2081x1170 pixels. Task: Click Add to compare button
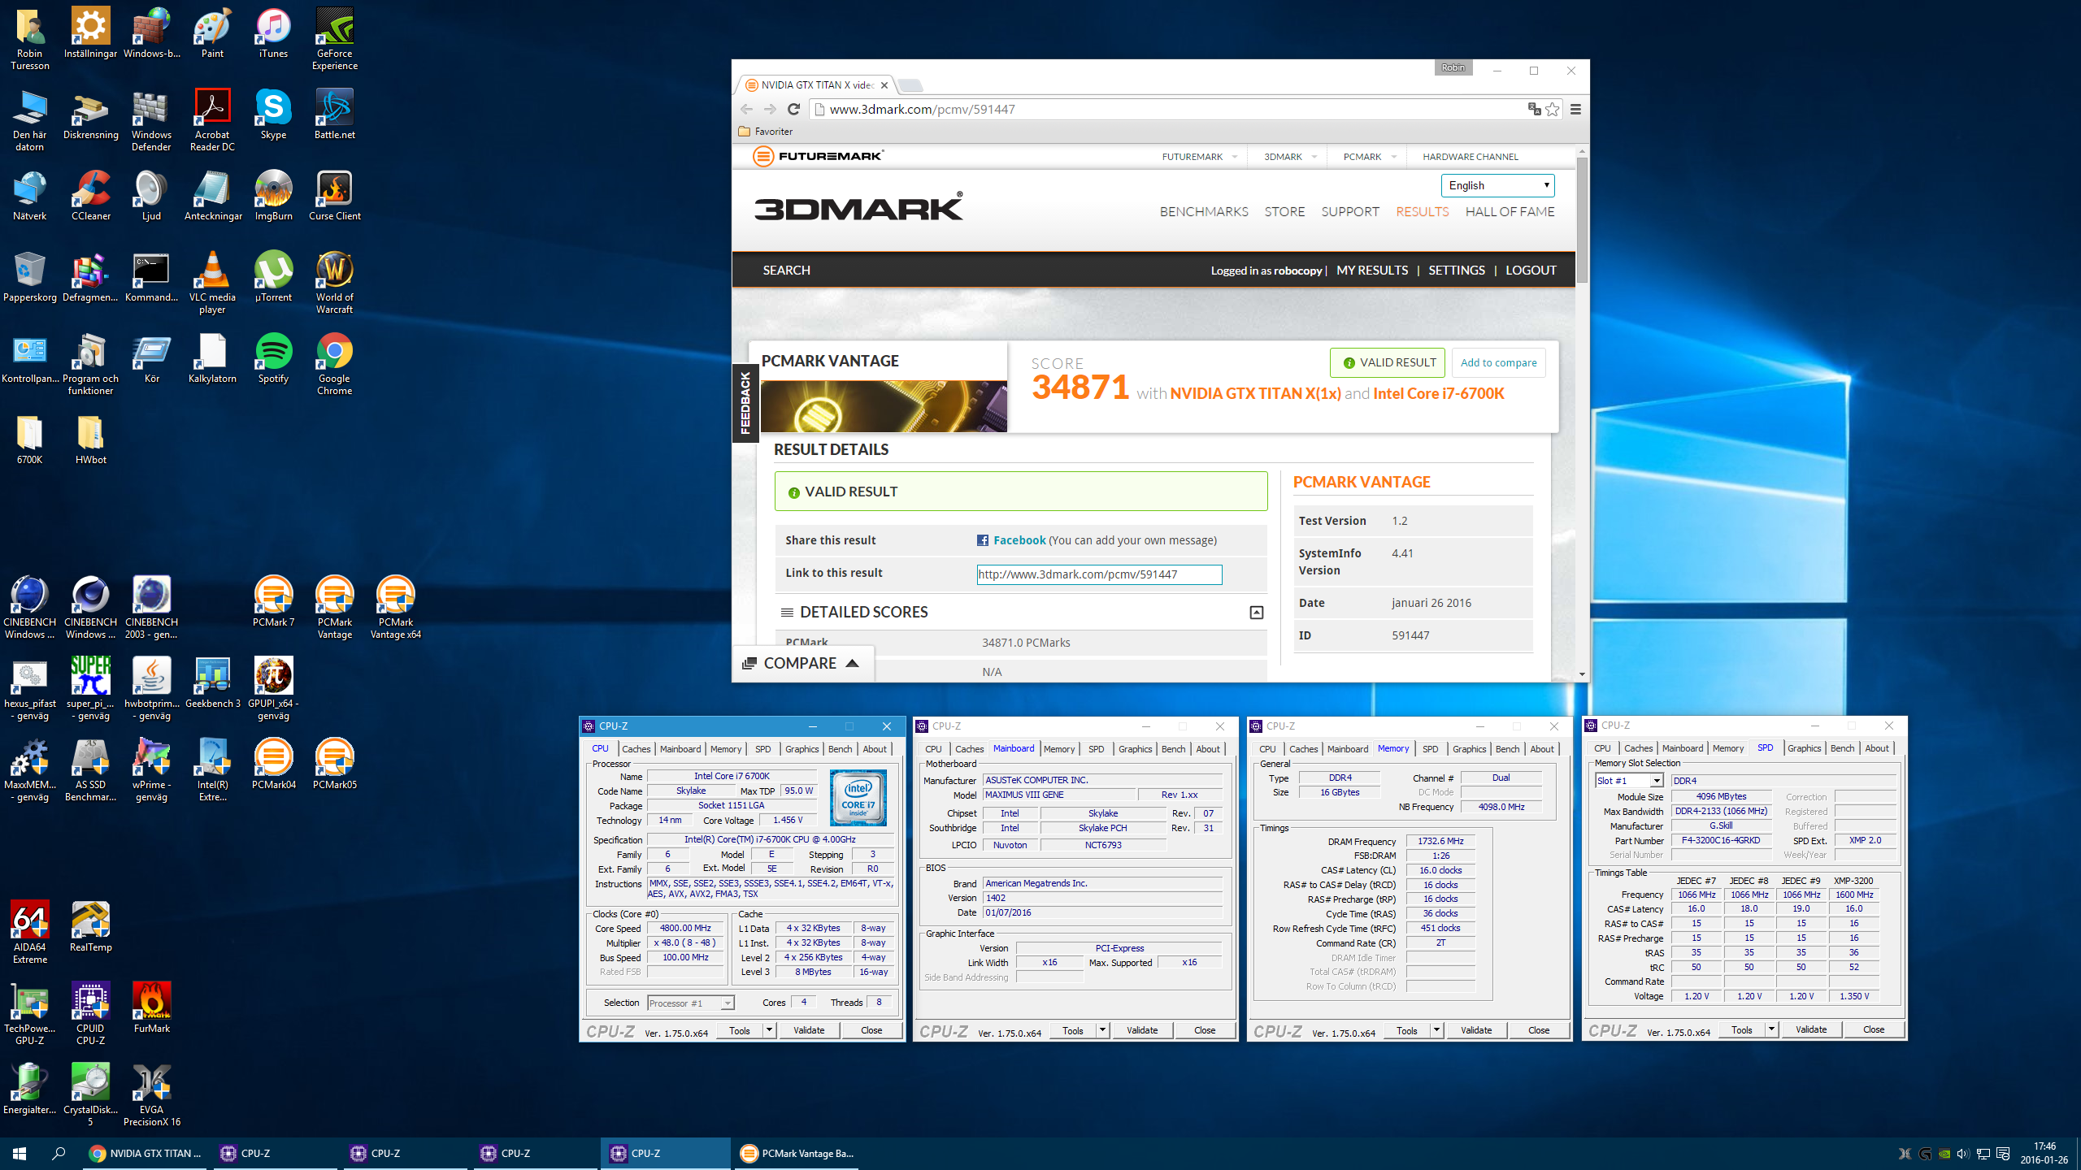(1498, 362)
